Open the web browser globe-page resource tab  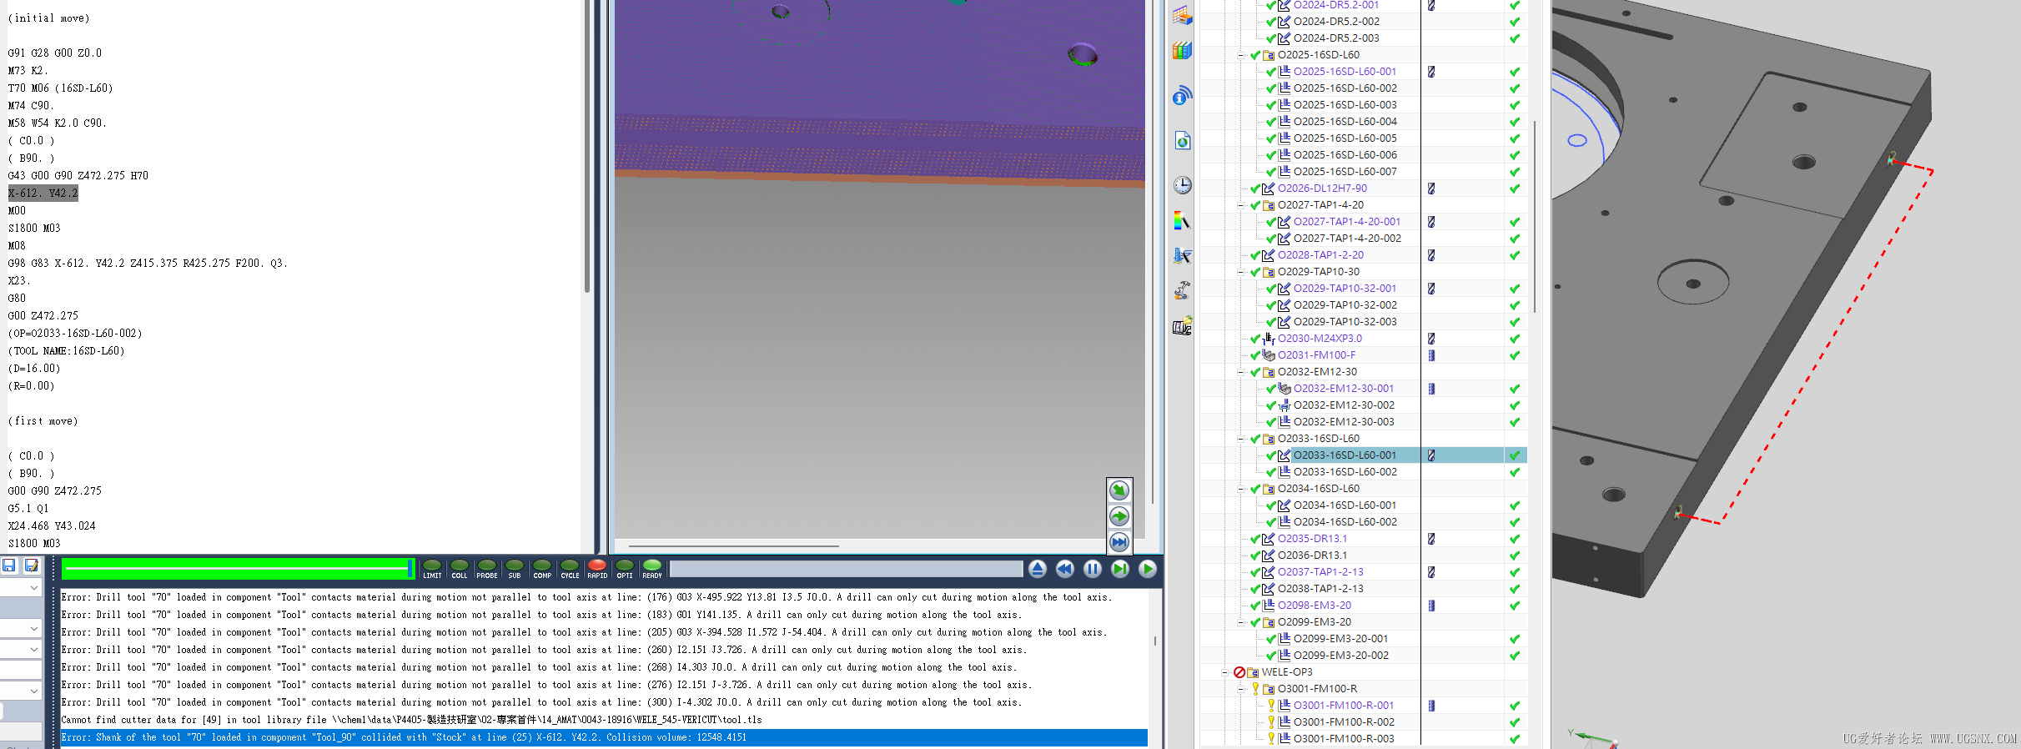[x=1182, y=140]
